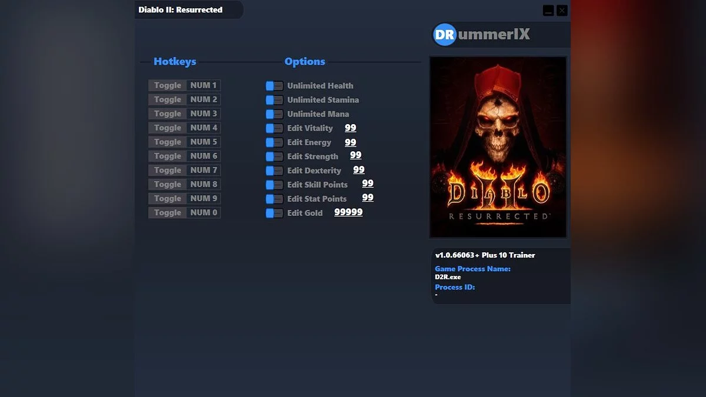Select the NUM 4 hotkey field
Screen dimensions: 706x397
coord(204,128)
